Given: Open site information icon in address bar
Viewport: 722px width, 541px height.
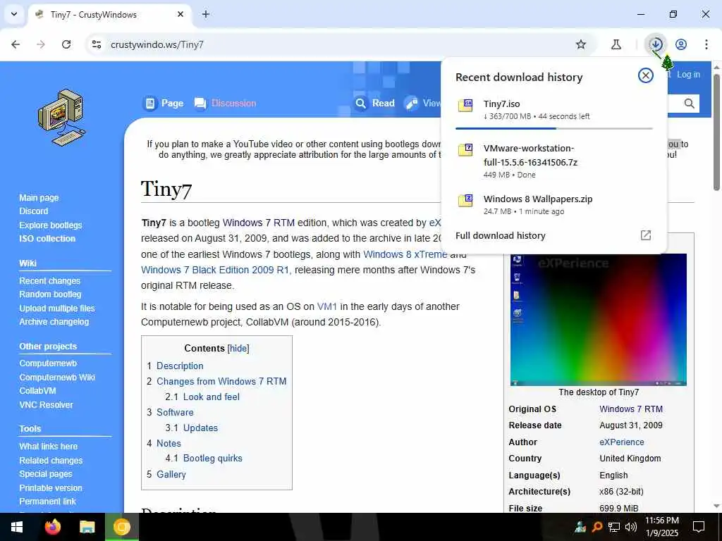Looking at the screenshot, I should click(96, 44).
